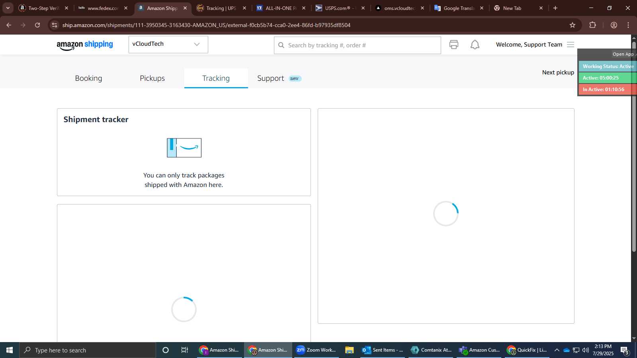Open Zoom Workplace from taskbar
The width and height of the screenshot is (637, 358).
(x=317, y=350)
